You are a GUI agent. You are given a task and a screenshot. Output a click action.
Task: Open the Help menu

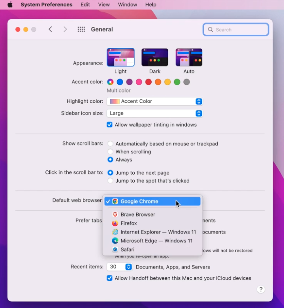pos(151,4)
